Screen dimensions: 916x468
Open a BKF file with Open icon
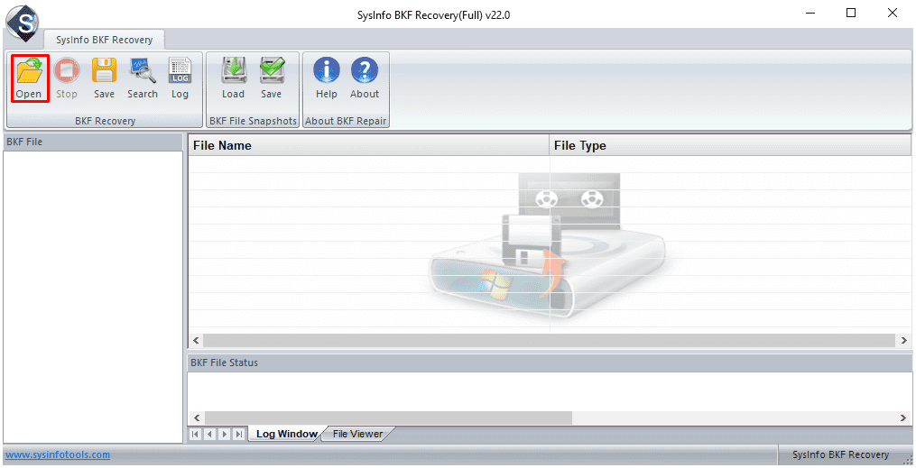29,78
